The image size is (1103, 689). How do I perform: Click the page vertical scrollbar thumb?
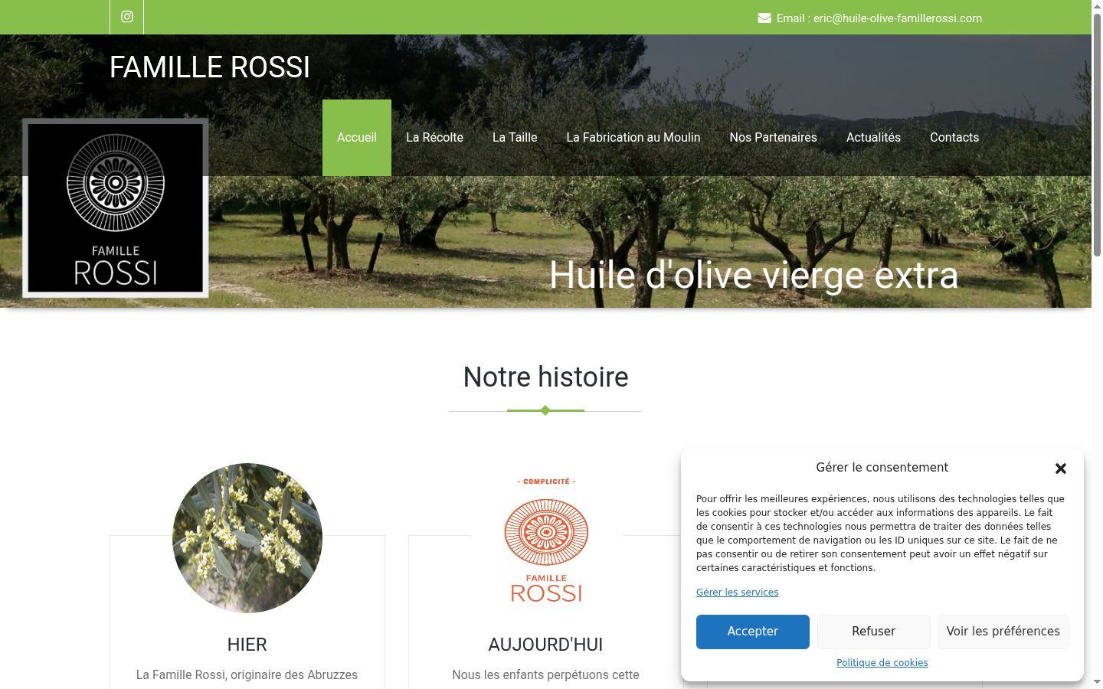[x=1097, y=134]
